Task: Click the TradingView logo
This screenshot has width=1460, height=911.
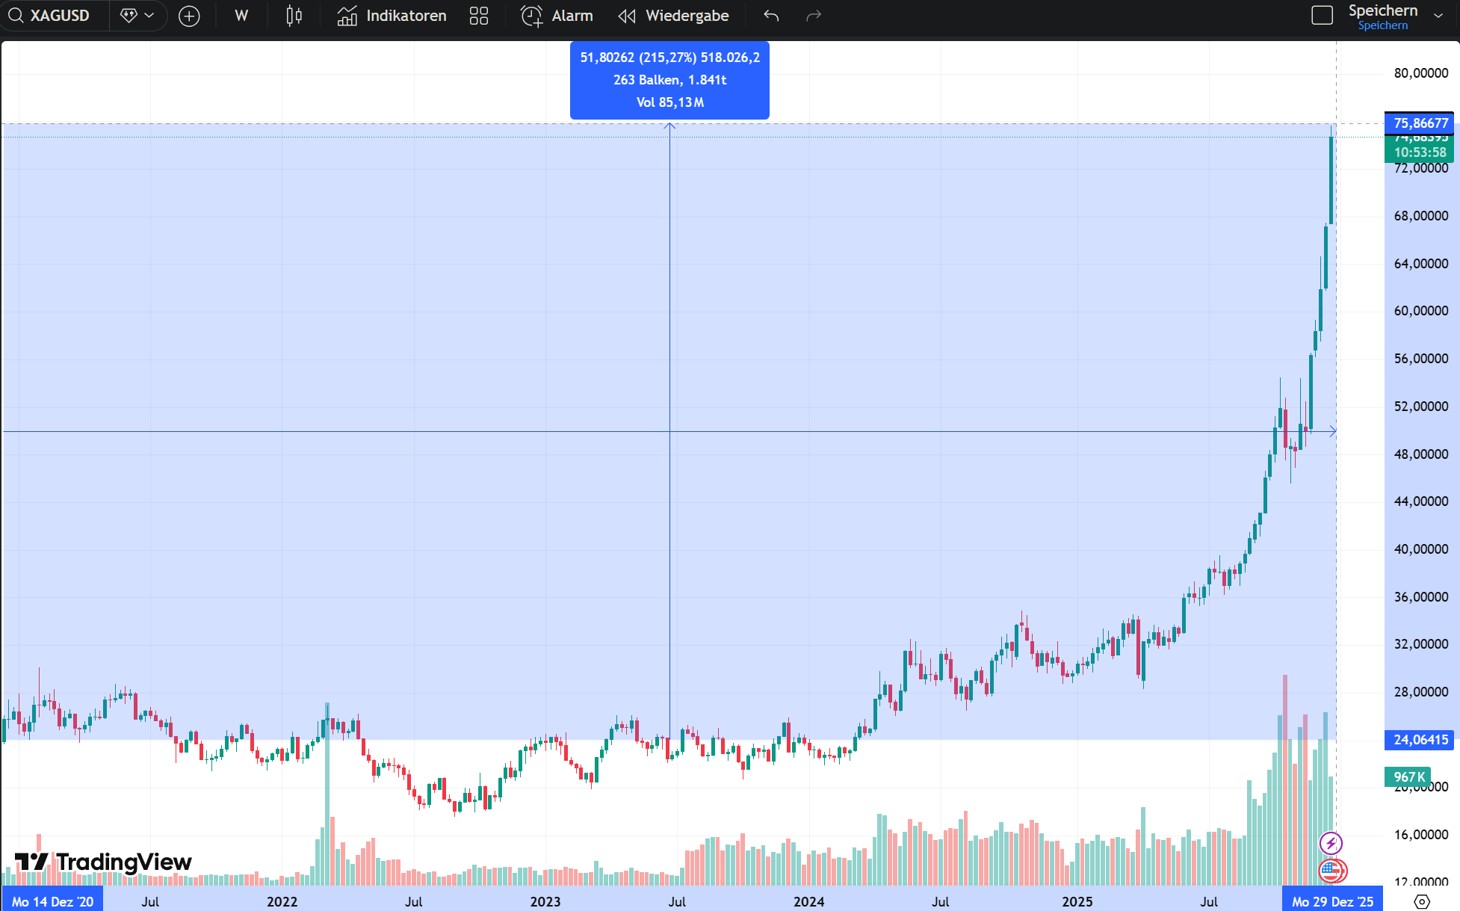Action: pos(103,862)
